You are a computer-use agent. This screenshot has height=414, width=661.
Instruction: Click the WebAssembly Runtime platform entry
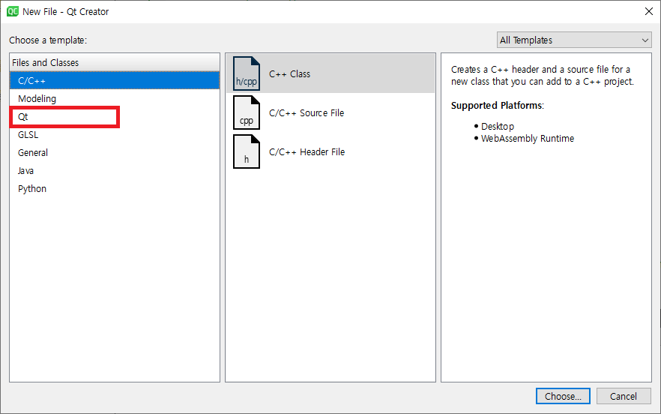coord(528,139)
